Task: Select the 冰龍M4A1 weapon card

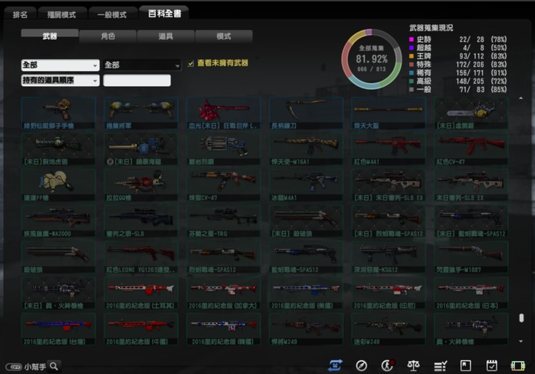Action: point(306,185)
